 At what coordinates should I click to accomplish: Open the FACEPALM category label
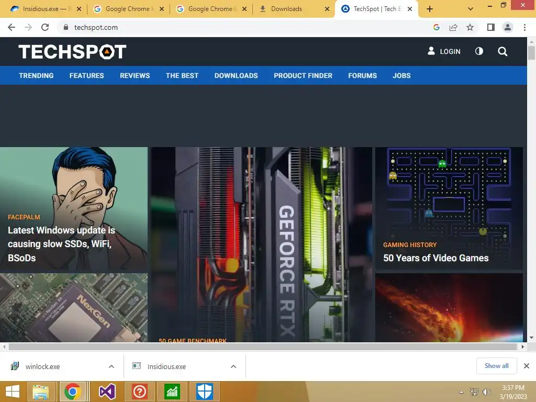(24, 217)
